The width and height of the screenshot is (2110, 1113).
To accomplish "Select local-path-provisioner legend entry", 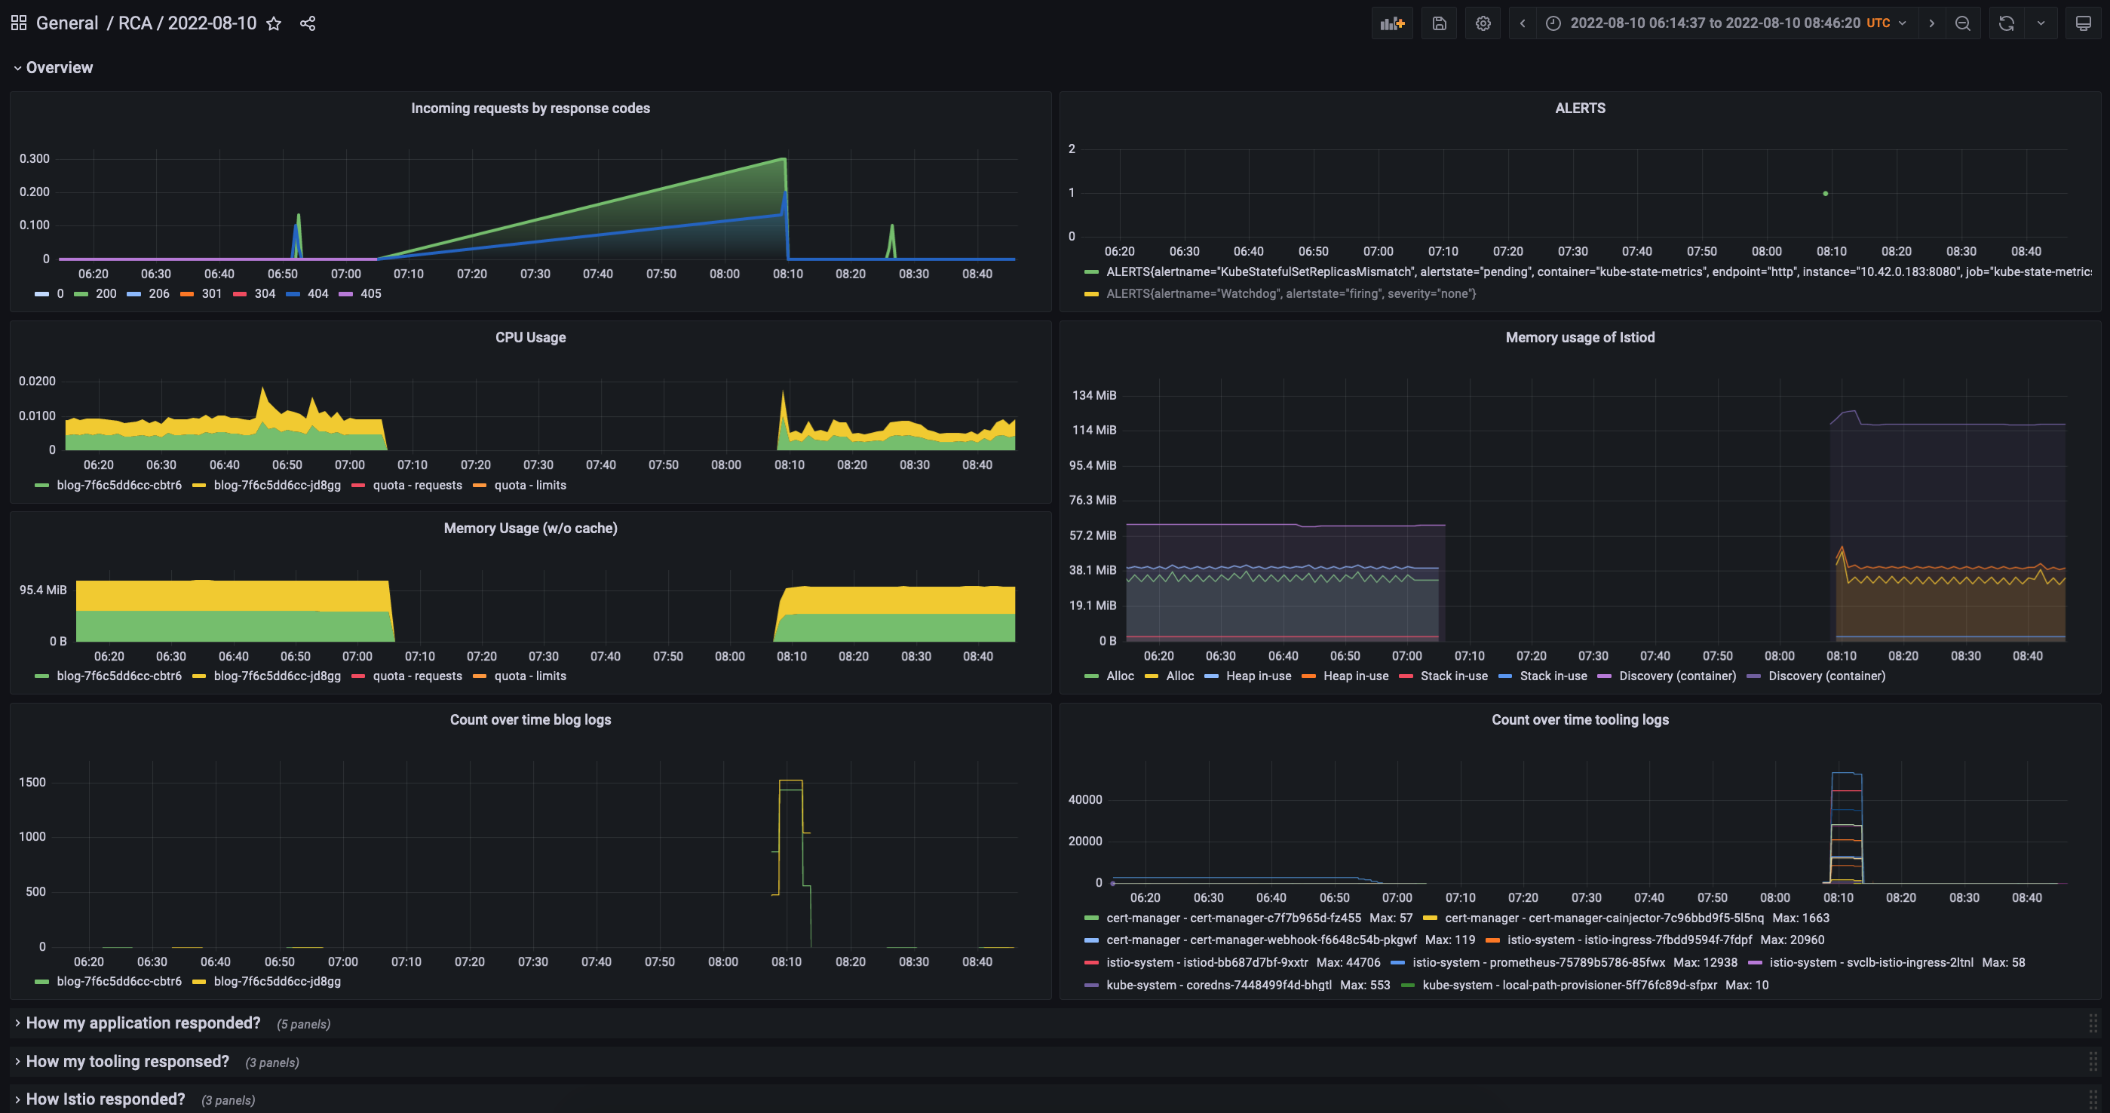I will pyautogui.click(x=1569, y=984).
